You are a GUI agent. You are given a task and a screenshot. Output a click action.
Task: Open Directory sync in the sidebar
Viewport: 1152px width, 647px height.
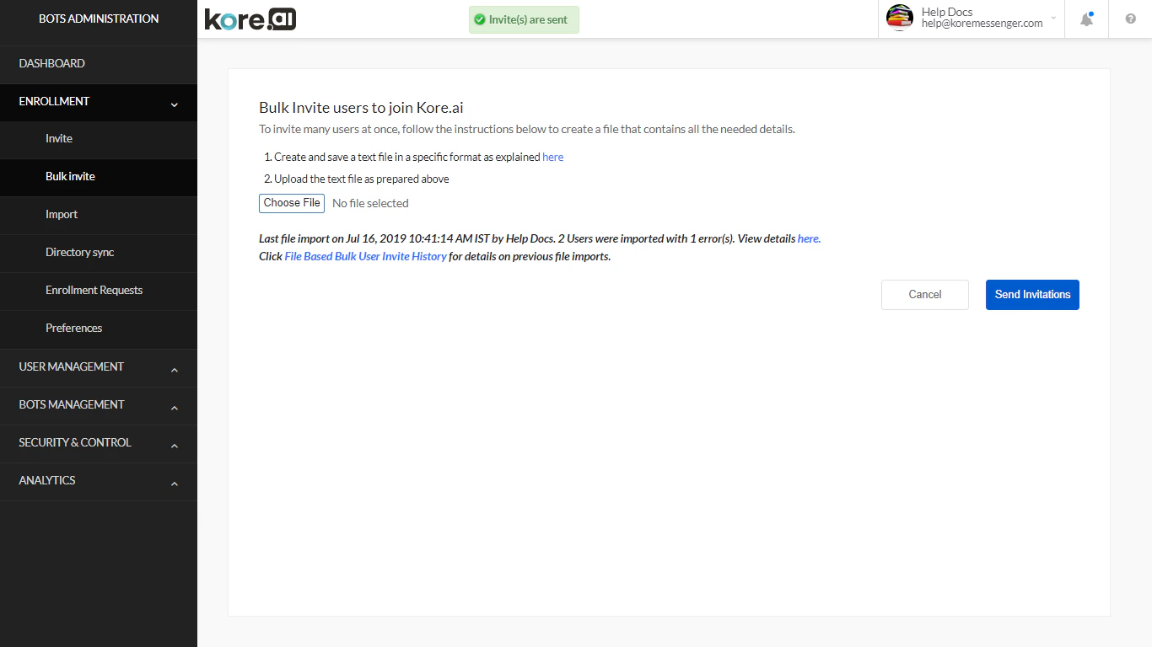(99, 252)
